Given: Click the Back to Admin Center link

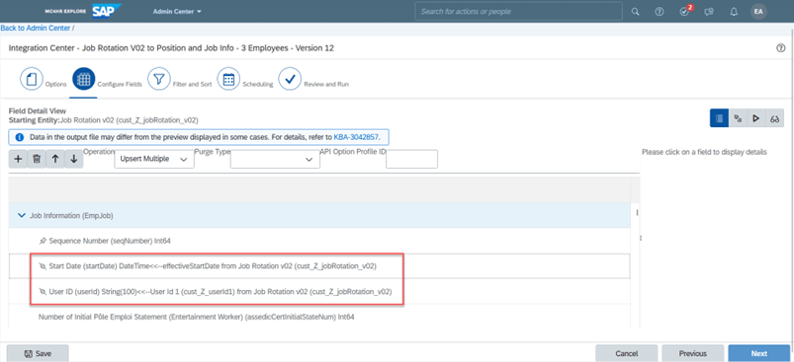Looking at the screenshot, I should 36,29.
